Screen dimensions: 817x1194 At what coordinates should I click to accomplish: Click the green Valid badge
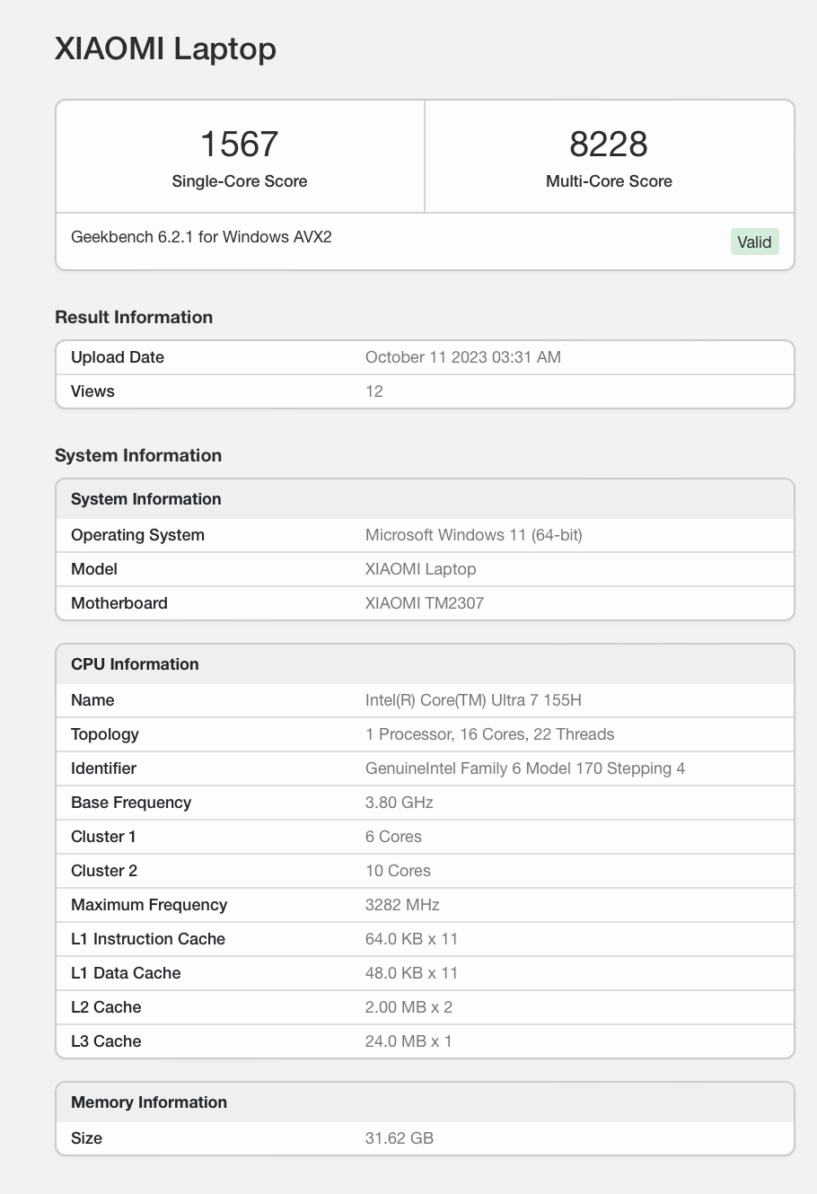(x=753, y=241)
